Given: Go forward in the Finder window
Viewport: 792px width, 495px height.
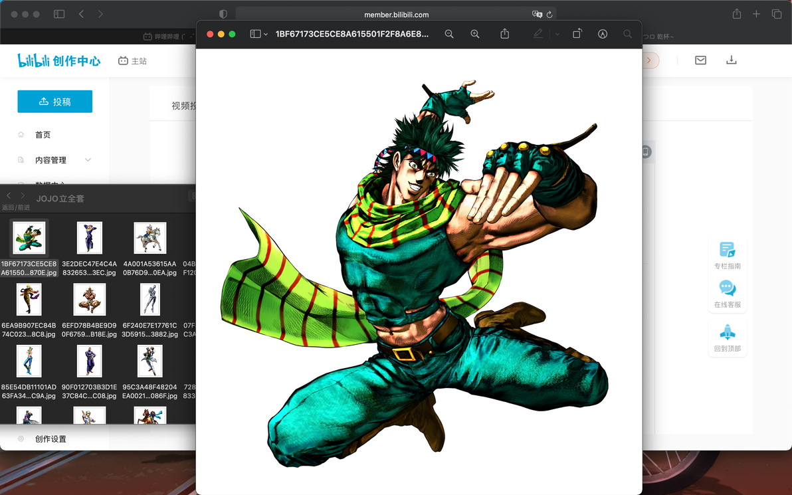Looking at the screenshot, I should pyautogui.click(x=22, y=195).
